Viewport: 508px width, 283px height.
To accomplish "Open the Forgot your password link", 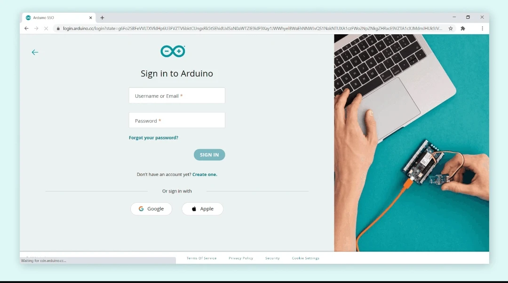I will coord(153,138).
